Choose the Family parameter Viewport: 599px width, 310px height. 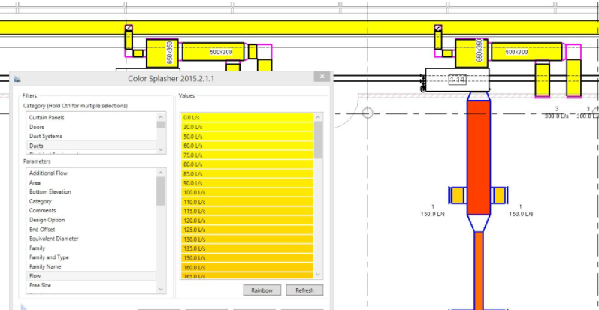click(91, 248)
